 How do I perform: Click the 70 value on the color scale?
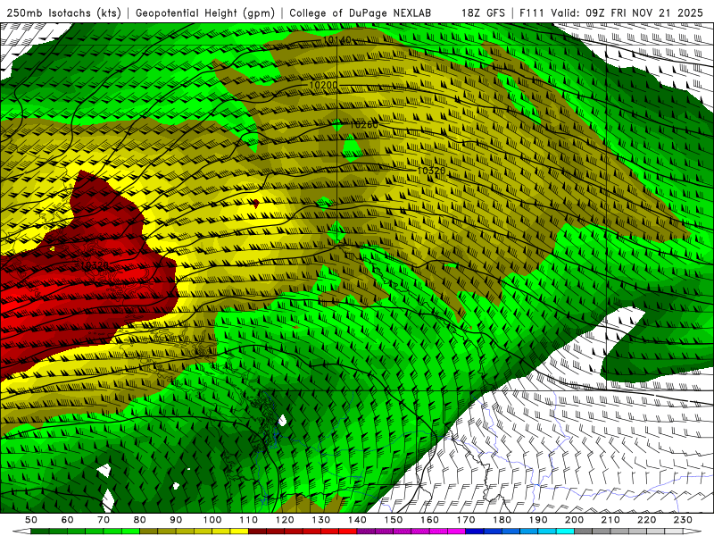pyautogui.click(x=104, y=520)
